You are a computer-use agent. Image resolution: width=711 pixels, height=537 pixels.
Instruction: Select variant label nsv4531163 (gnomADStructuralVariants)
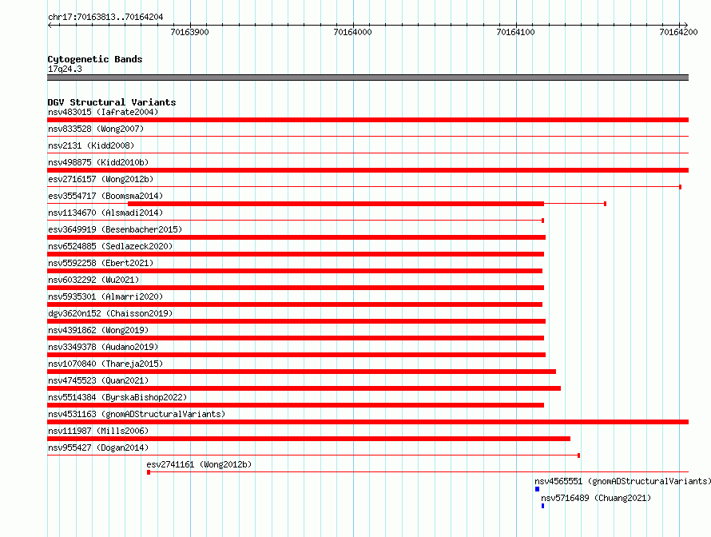(x=137, y=414)
